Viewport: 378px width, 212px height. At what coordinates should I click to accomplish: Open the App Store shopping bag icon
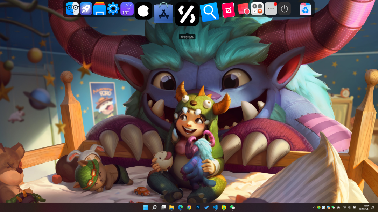pyautogui.click(x=163, y=13)
